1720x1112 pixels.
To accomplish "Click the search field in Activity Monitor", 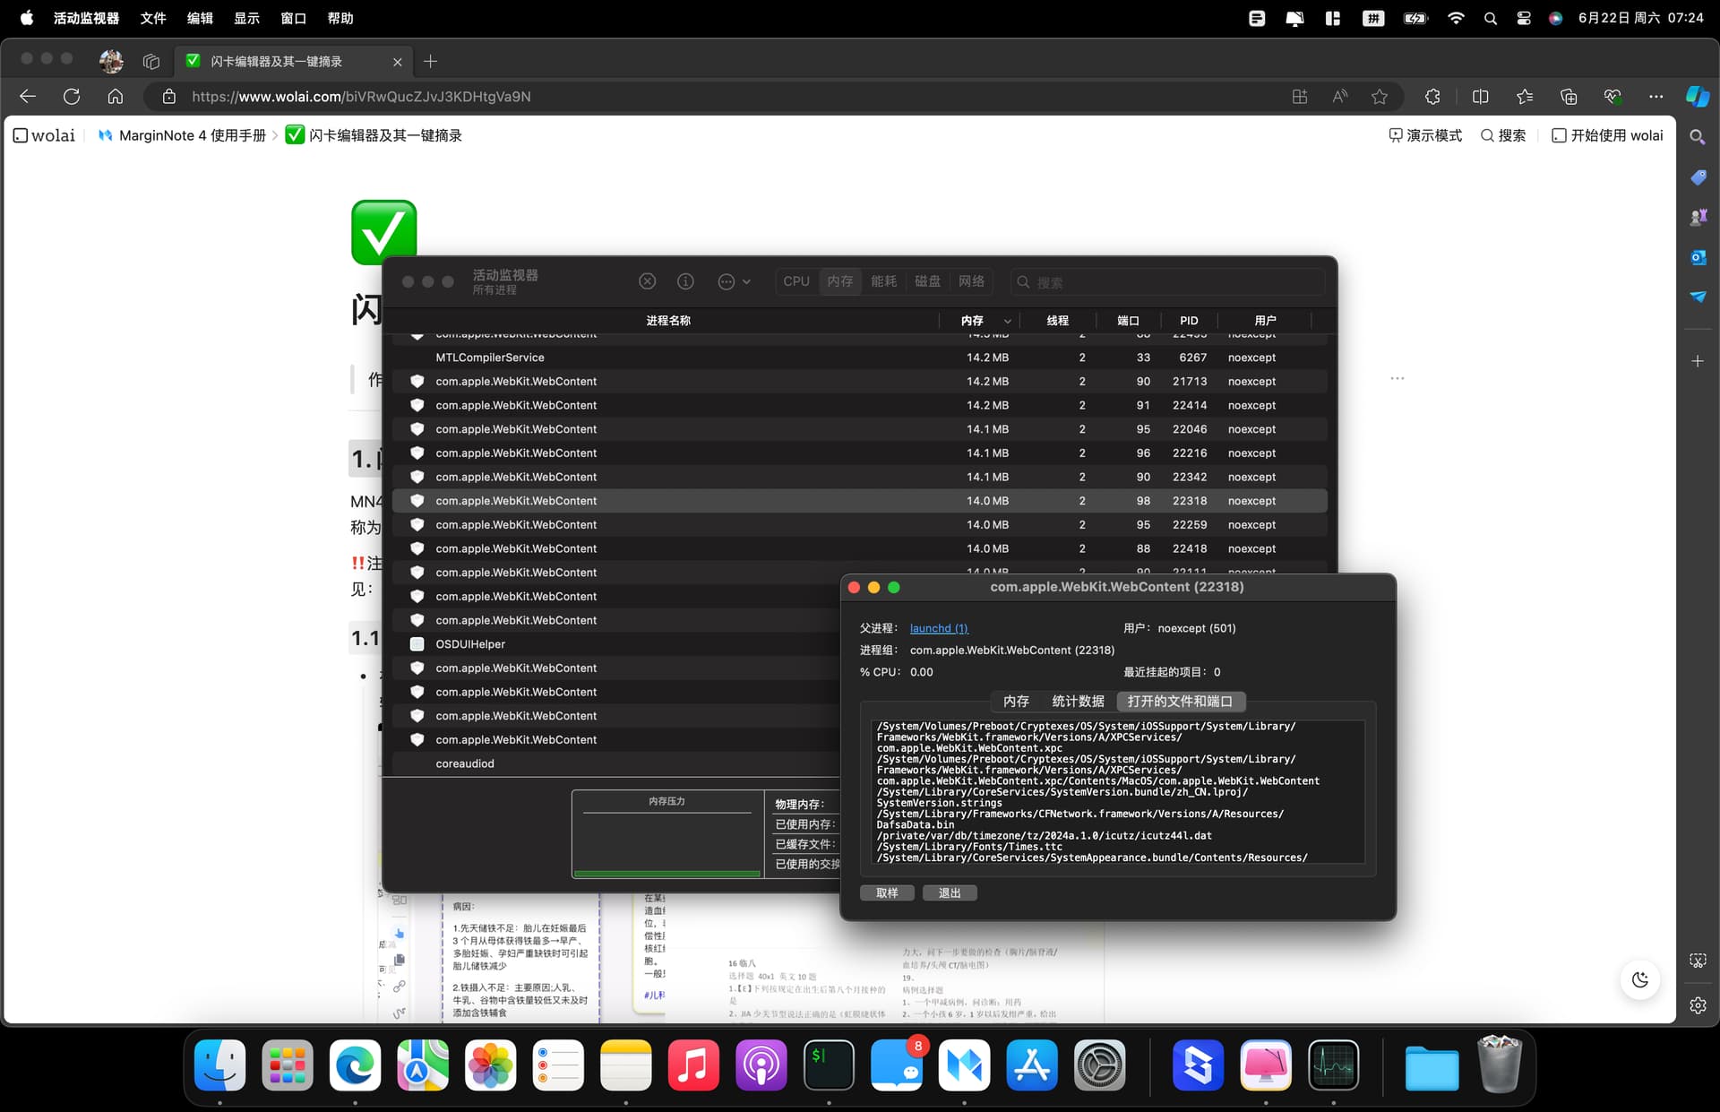I will click(1165, 281).
